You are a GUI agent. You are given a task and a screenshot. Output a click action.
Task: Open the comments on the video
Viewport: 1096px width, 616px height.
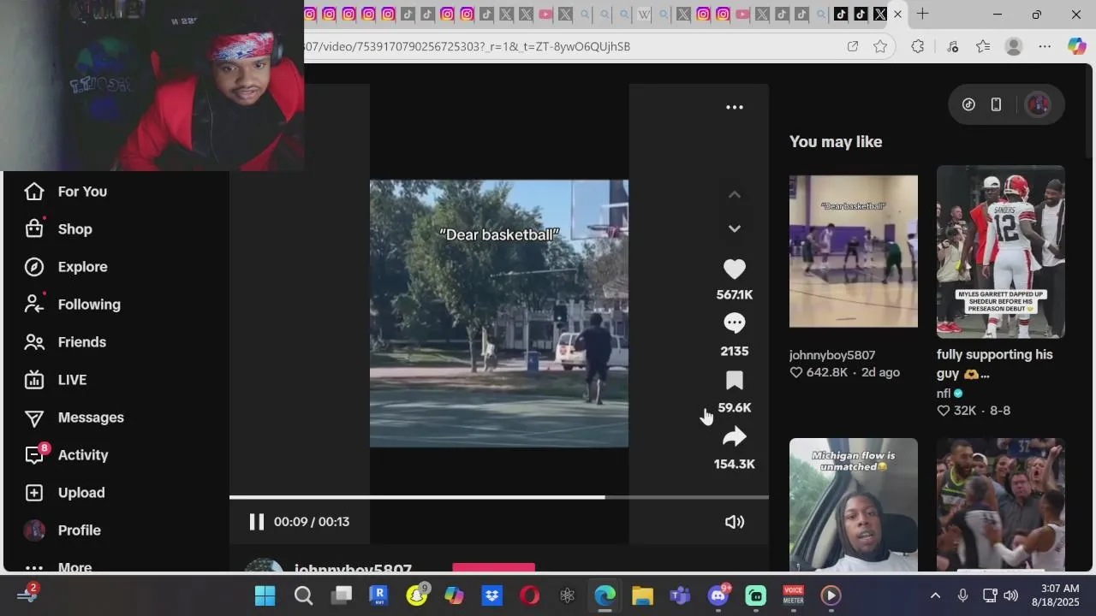(735, 323)
